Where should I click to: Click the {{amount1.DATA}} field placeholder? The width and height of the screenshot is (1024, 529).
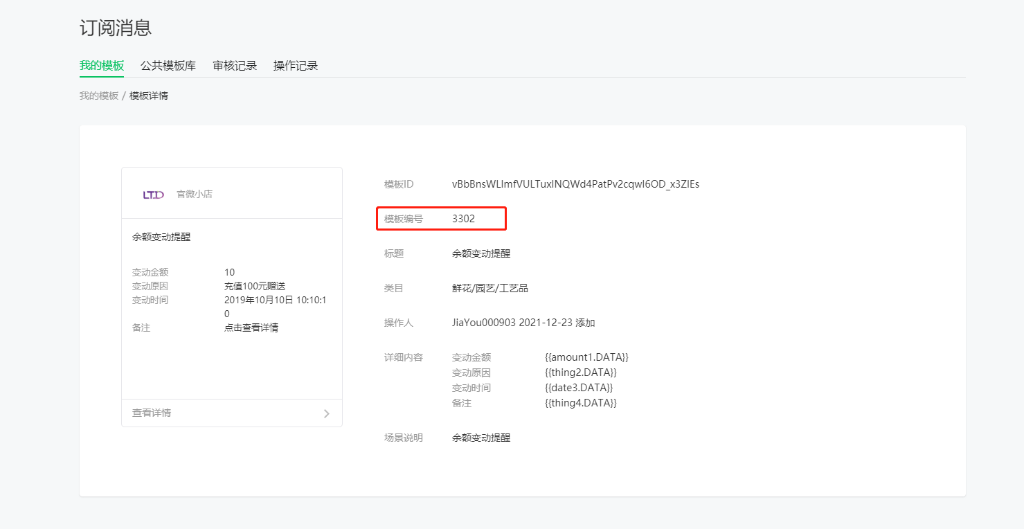pyautogui.click(x=586, y=357)
